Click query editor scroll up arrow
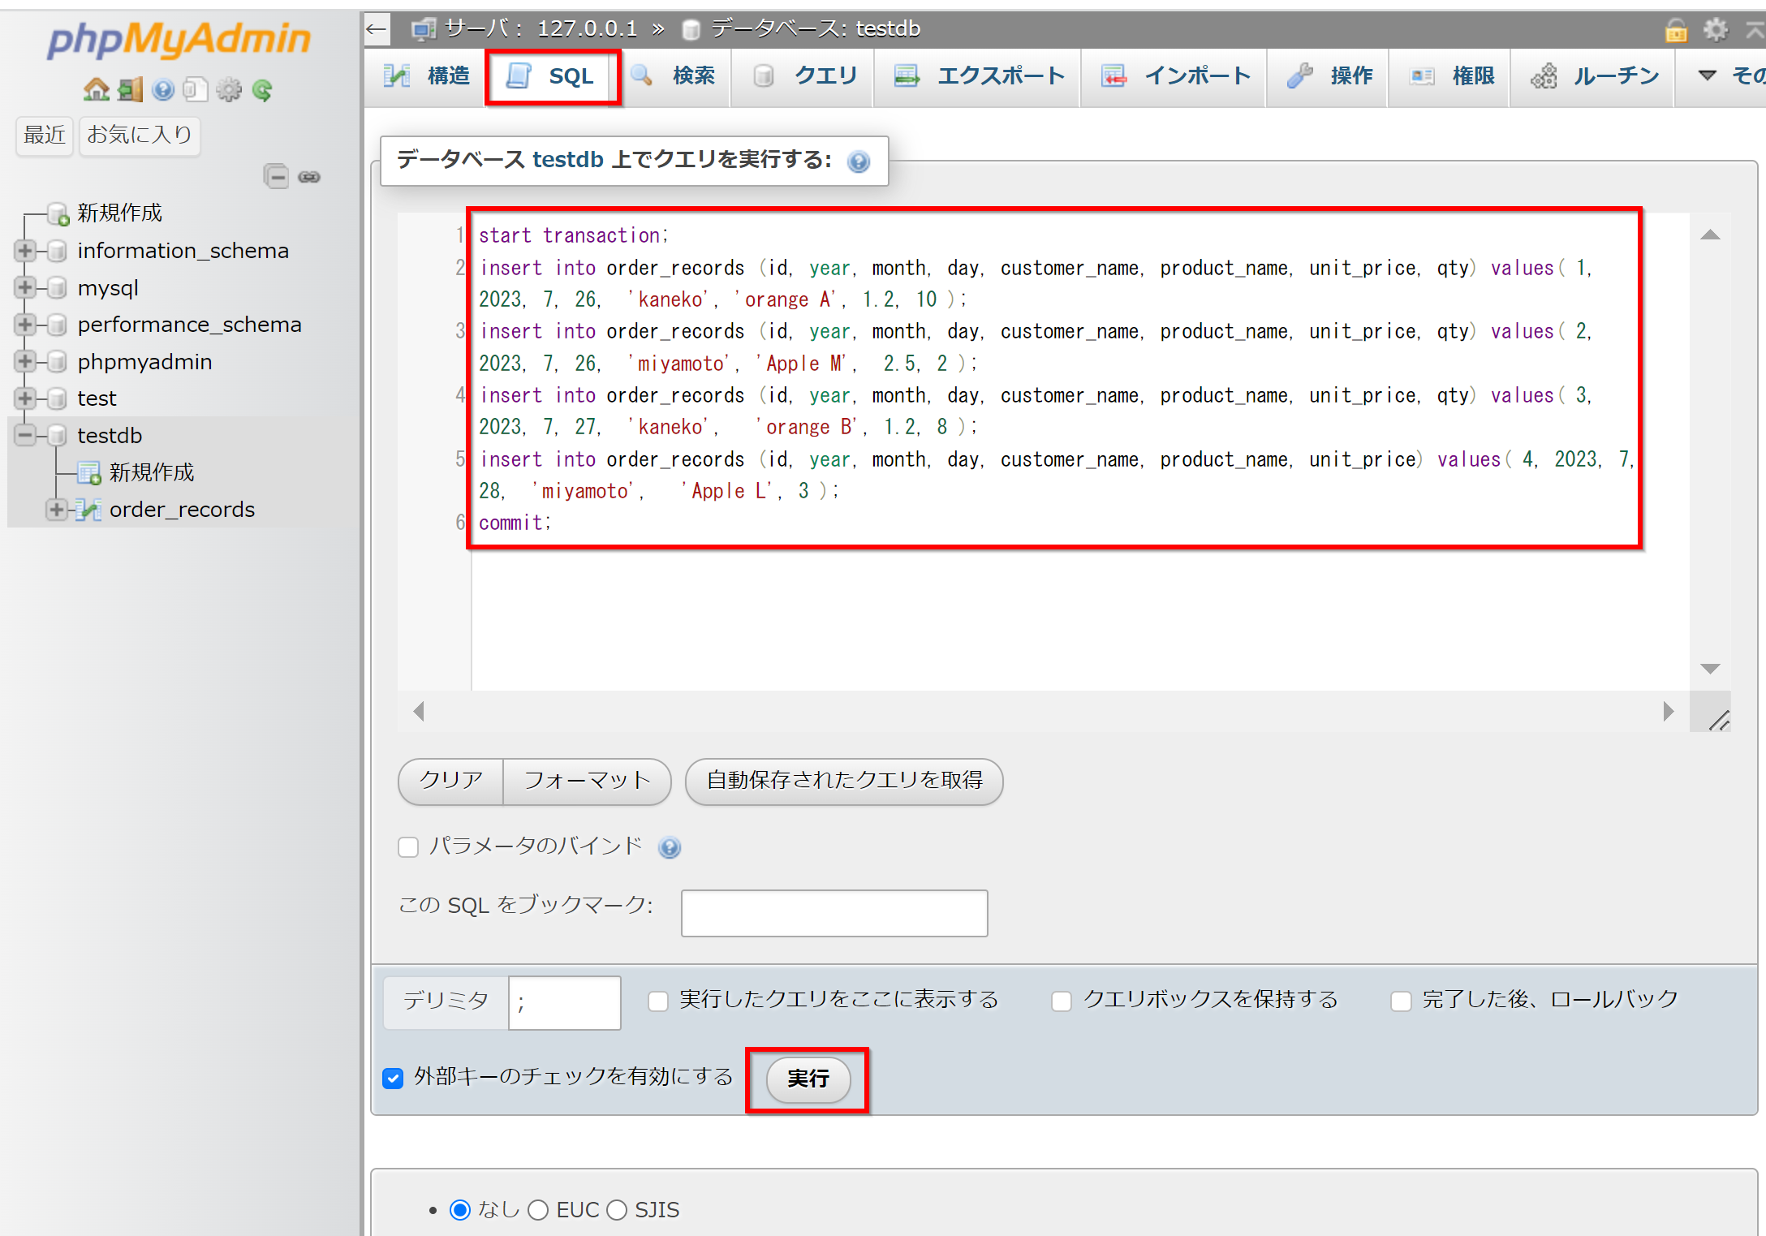This screenshot has width=1766, height=1236. [x=1710, y=235]
